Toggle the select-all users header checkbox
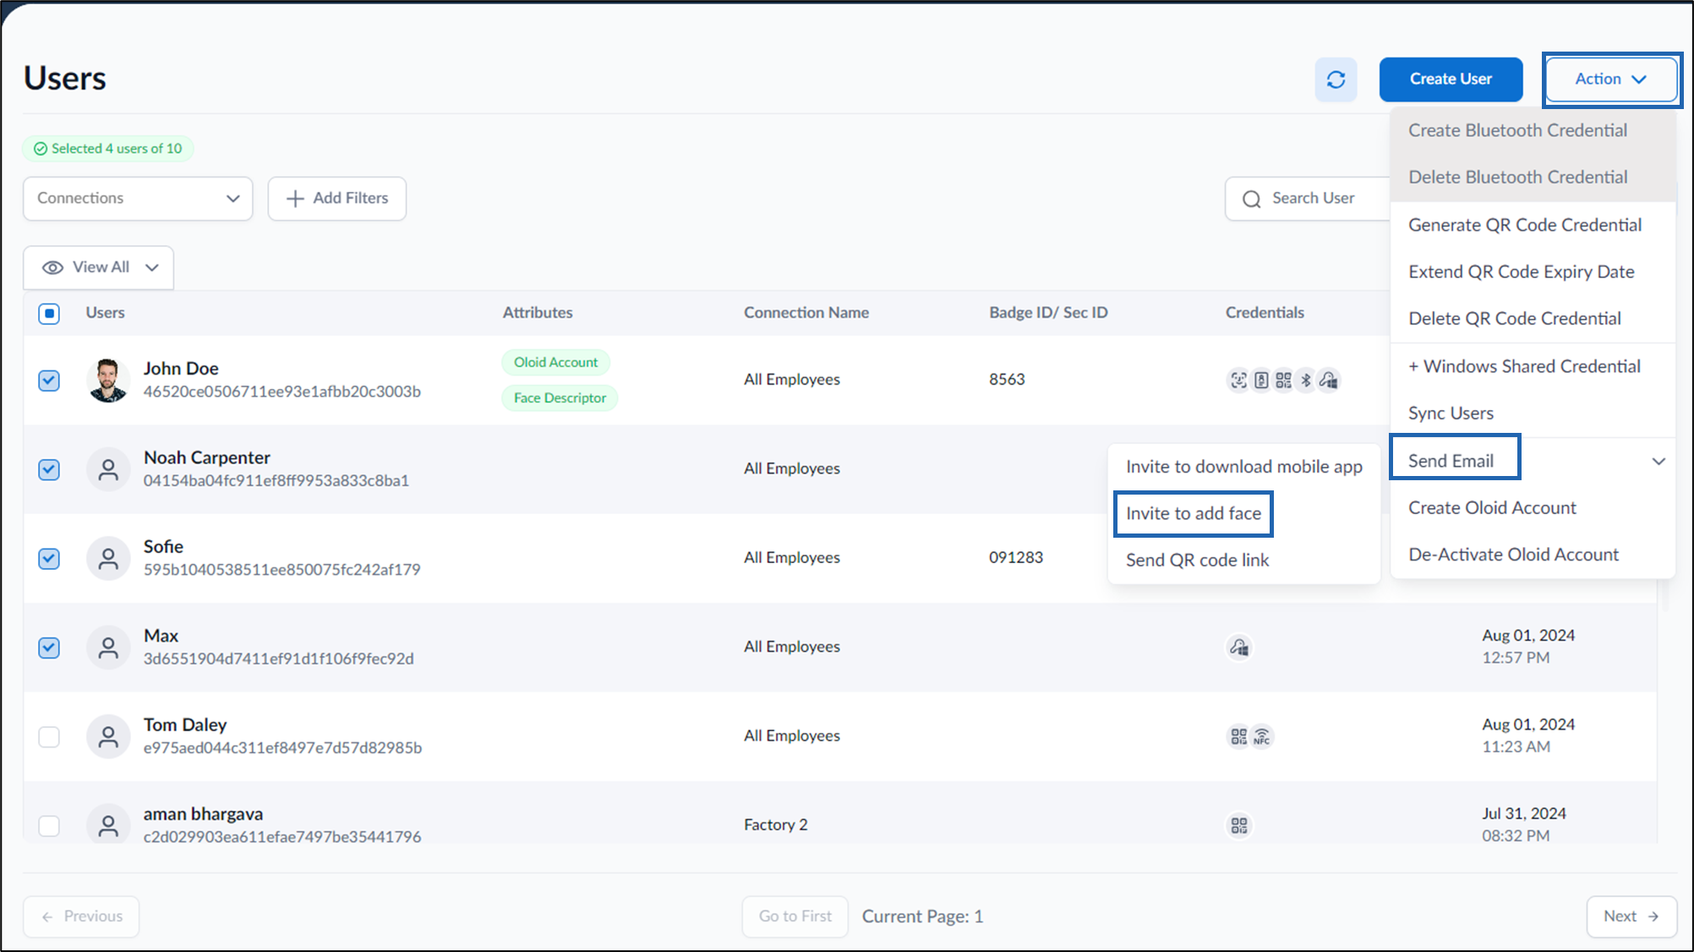Image resolution: width=1694 pixels, height=952 pixels. coord(49,314)
